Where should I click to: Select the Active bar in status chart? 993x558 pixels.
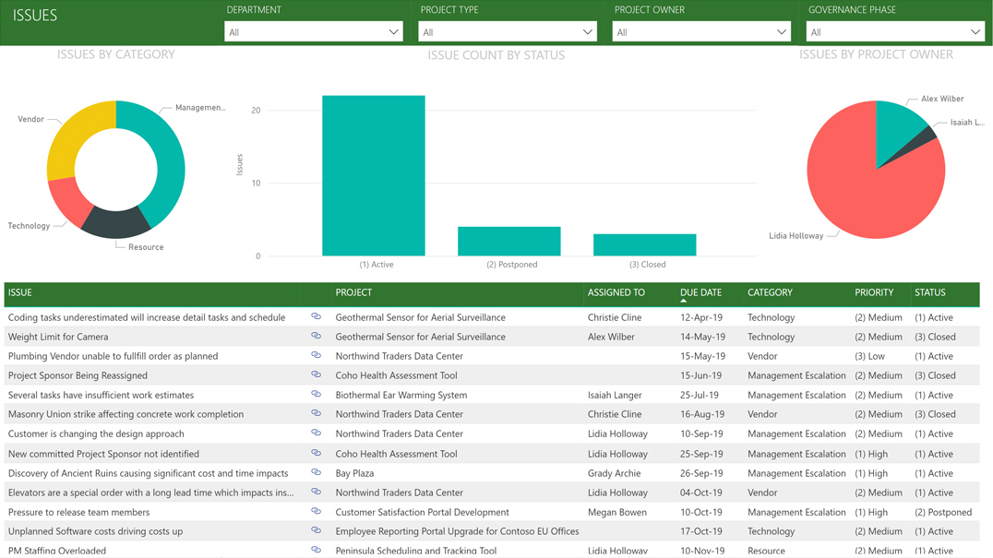(374, 175)
